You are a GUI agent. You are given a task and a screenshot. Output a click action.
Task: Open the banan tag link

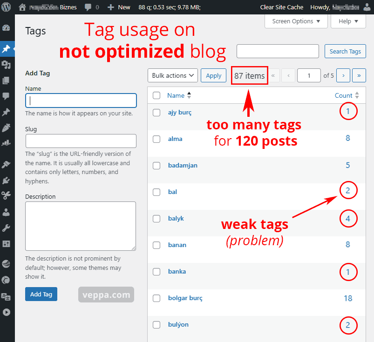coord(177,245)
